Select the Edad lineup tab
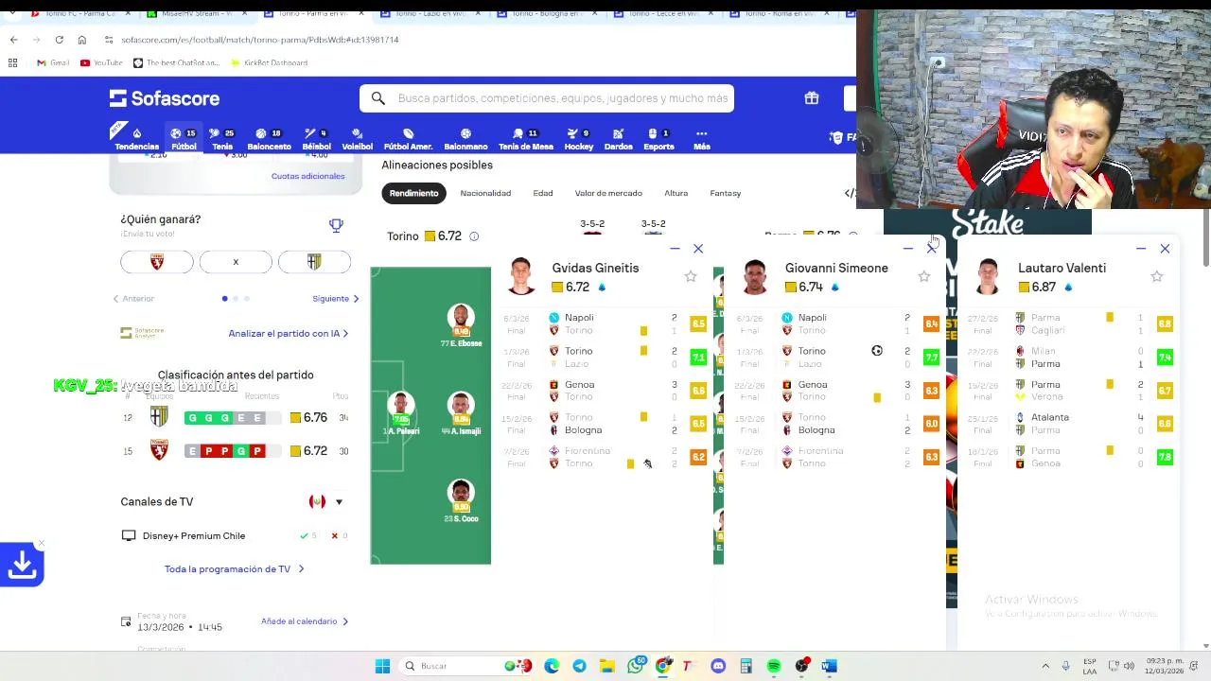Viewport: 1211px width, 681px height. (x=543, y=193)
